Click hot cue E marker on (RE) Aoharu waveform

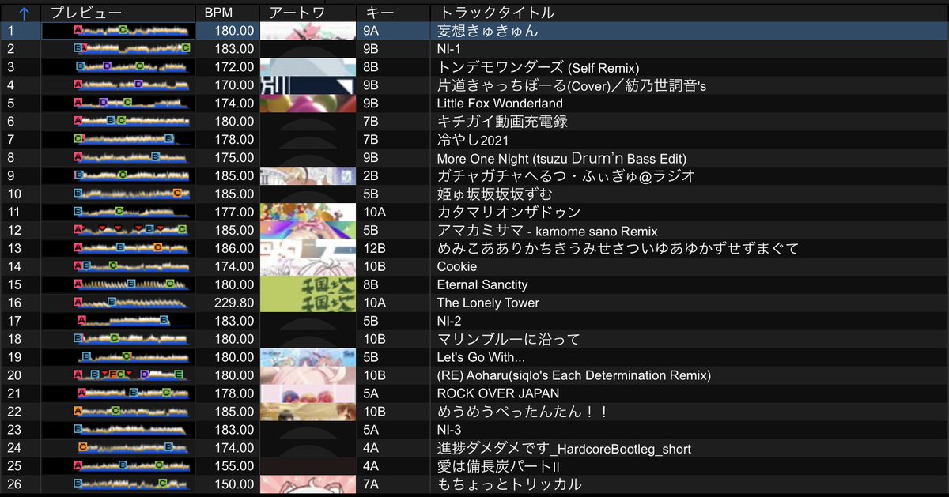(179, 375)
